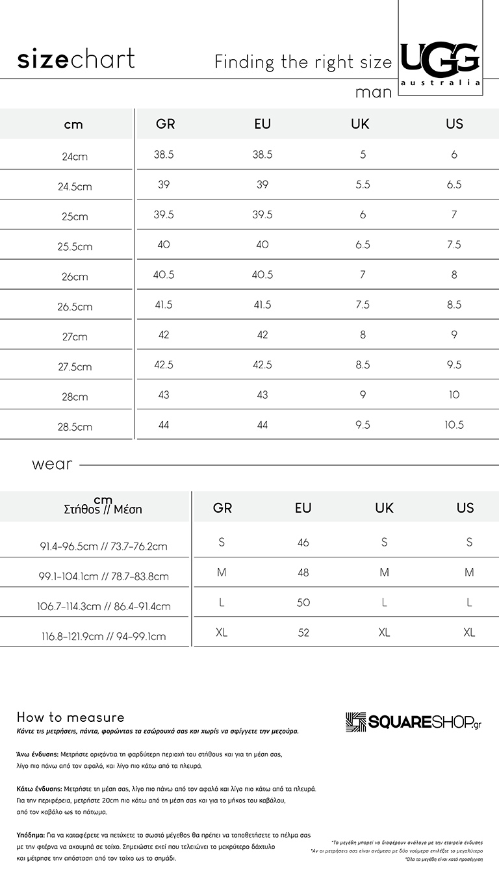Screen dimensions: 499x883
Task: Click the 'How to measure' heading
Action: point(70,717)
